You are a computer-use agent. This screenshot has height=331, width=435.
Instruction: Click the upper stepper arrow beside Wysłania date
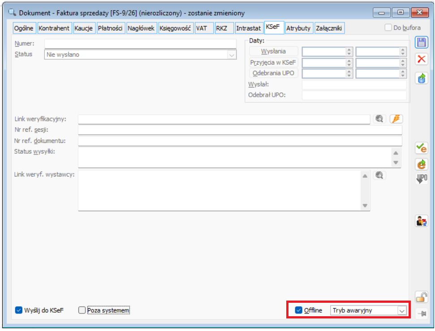pos(349,50)
